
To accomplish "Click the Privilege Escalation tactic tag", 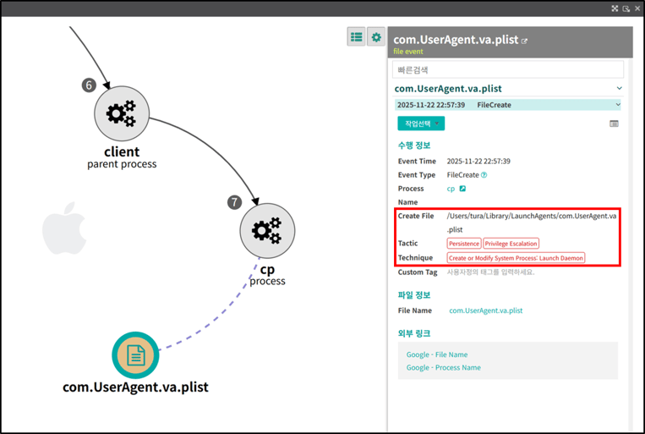I will [x=511, y=244].
